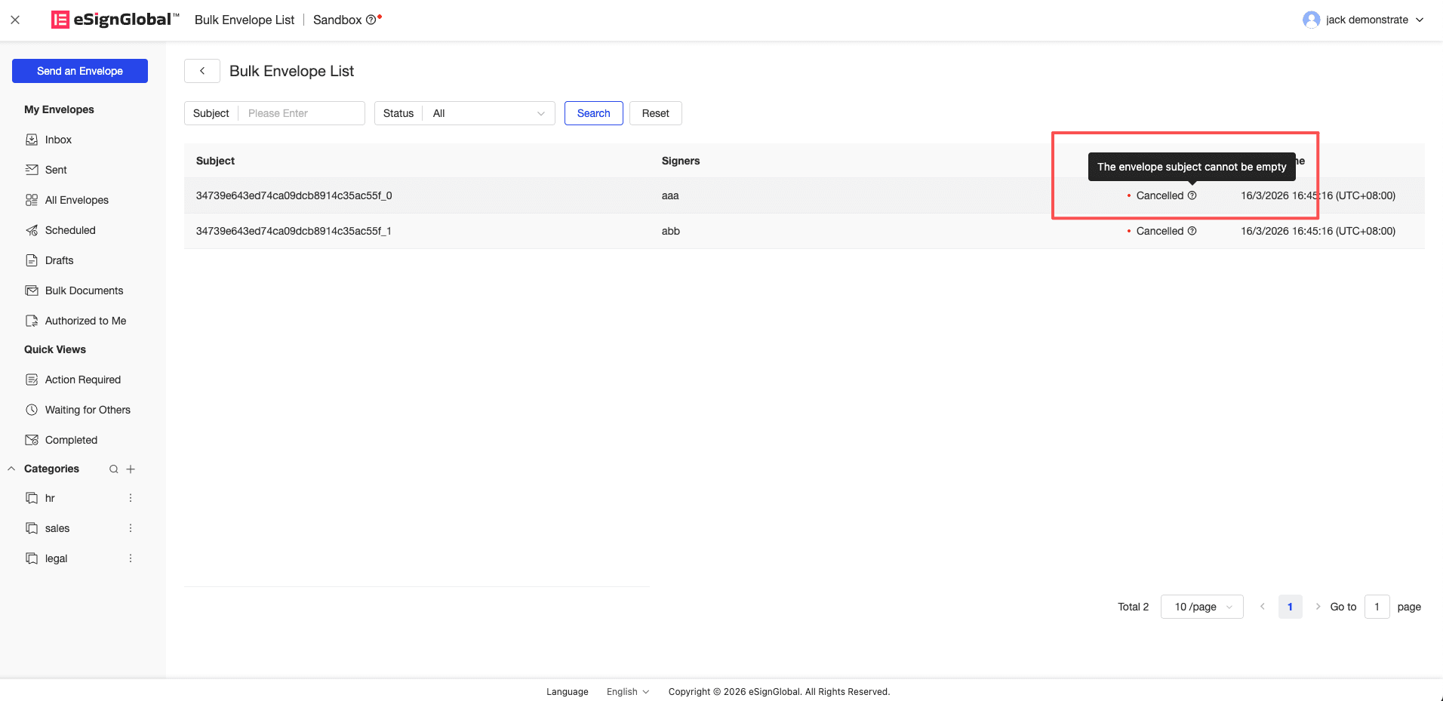Go to Bulk Documents in sidebar

[84, 291]
